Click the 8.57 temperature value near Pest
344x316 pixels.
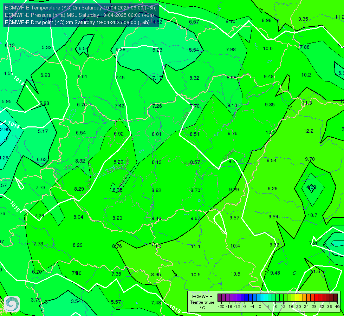(x=195, y=162)
